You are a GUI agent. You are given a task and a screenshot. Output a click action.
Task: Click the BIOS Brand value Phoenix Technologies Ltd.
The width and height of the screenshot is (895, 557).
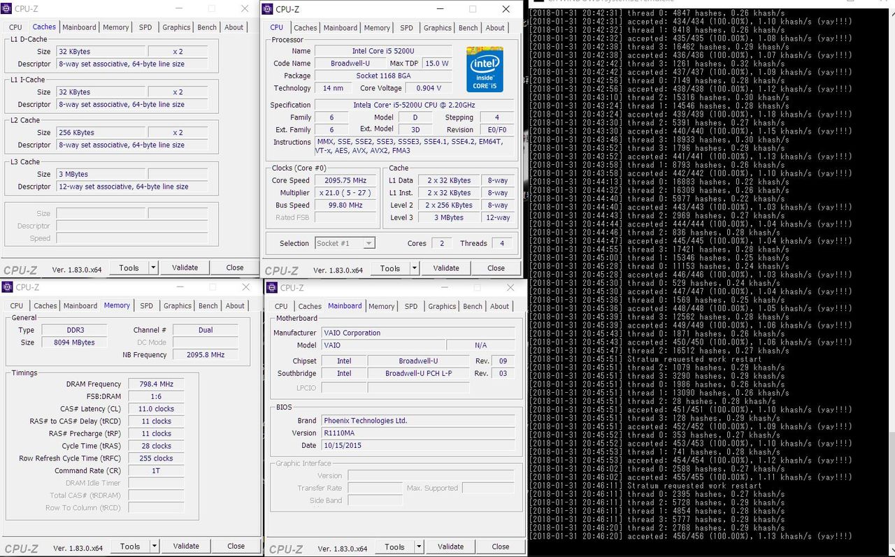pos(417,421)
